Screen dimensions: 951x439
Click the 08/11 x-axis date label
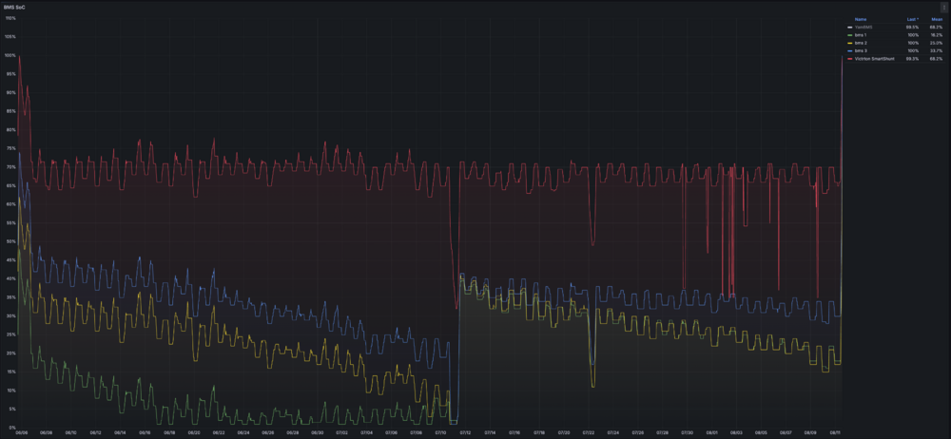(x=835, y=433)
